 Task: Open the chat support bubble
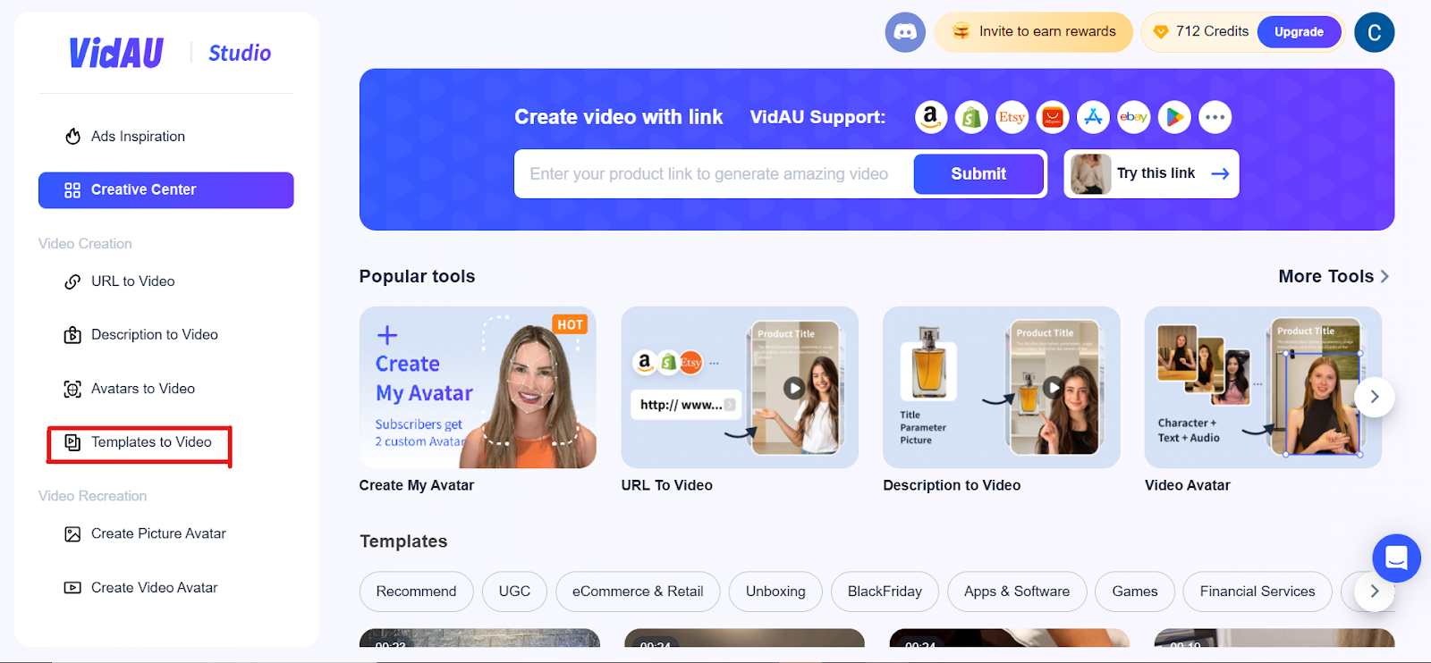tap(1396, 558)
